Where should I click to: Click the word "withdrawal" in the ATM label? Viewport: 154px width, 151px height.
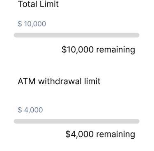[x=60, y=81]
